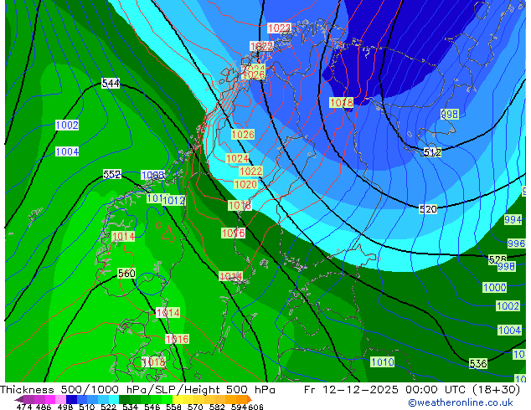This screenshot has height=410, width=531.
Task: Click the red 1020 isobar label
Action: click(x=246, y=184)
